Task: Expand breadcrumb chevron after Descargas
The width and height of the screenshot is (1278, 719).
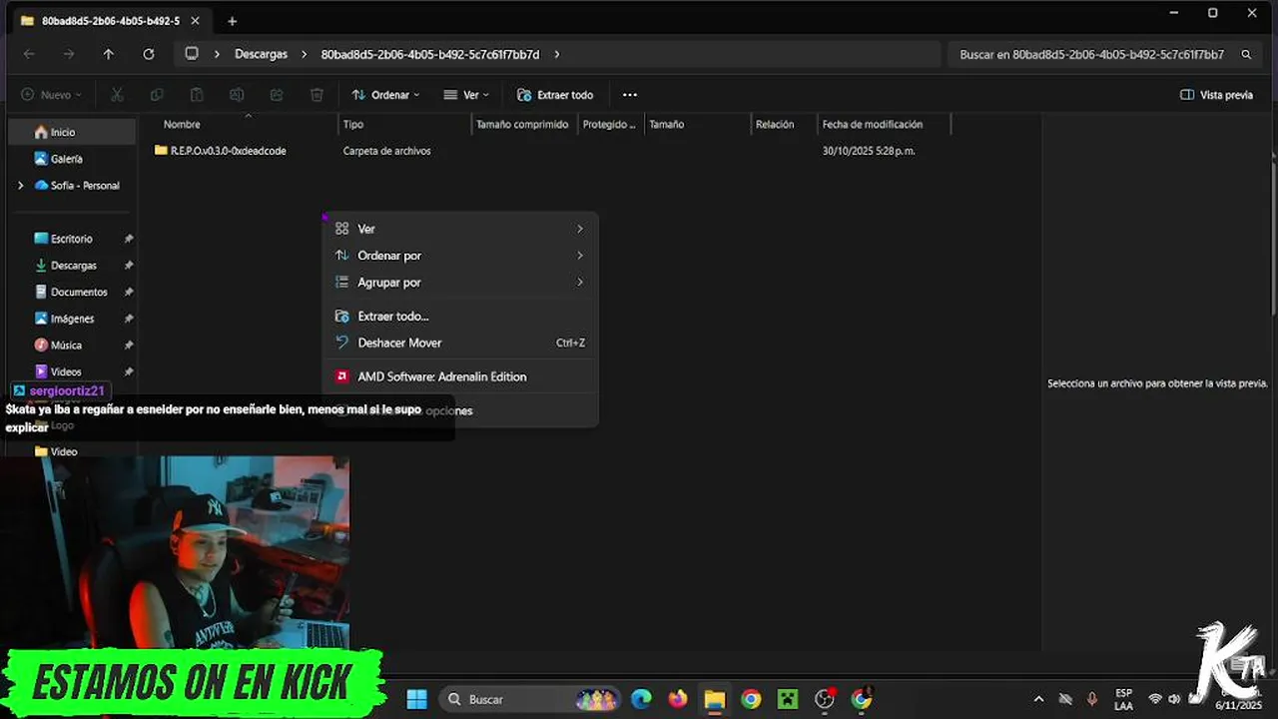Action: (x=306, y=54)
